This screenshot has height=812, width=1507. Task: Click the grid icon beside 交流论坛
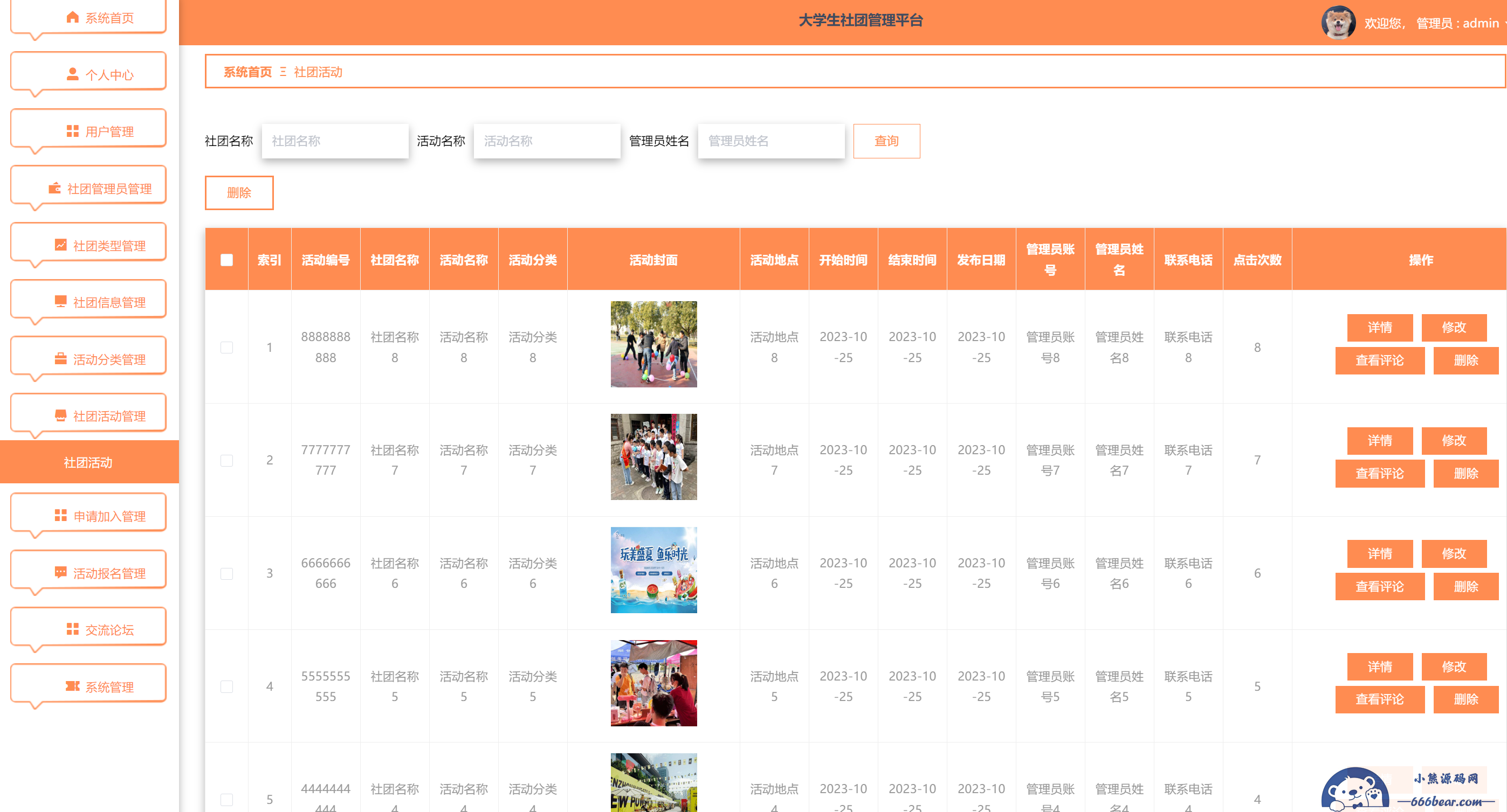(73, 629)
